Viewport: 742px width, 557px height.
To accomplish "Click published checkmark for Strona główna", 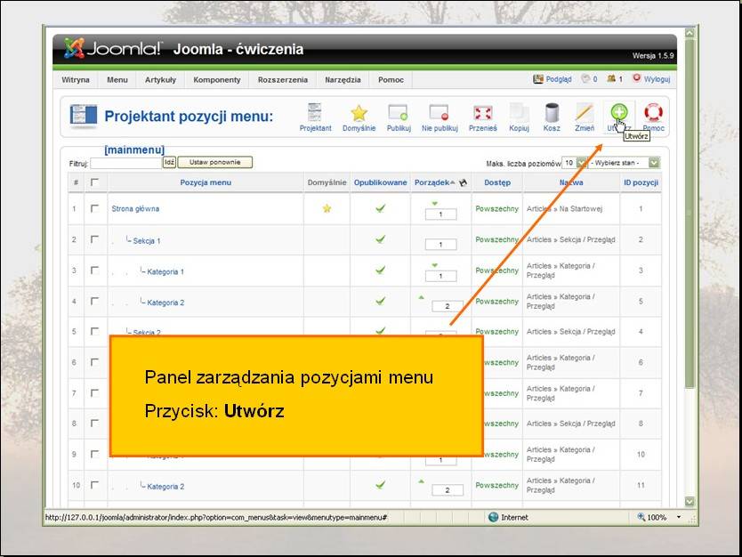I will tap(380, 208).
